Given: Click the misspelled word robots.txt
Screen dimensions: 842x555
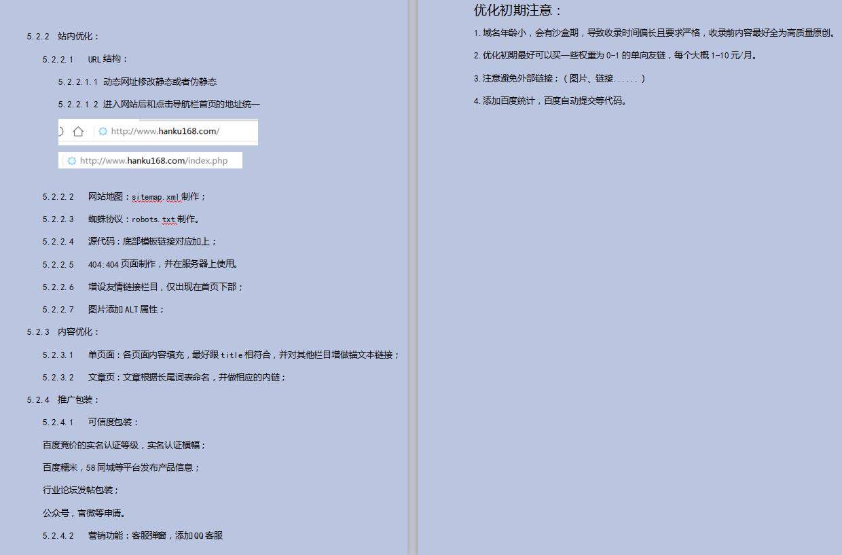Looking at the screenshot, I should [153, 219].
